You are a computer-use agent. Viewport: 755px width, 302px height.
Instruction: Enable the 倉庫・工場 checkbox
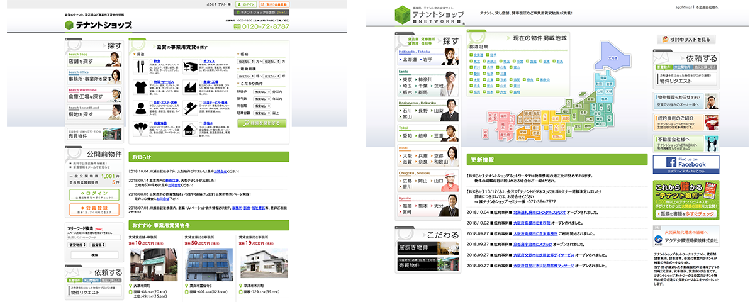(201, 81)
